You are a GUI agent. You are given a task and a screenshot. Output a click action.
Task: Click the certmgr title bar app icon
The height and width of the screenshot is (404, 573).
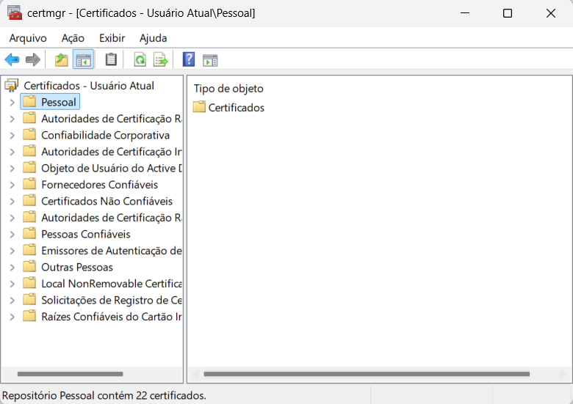[x=15, y=12]
